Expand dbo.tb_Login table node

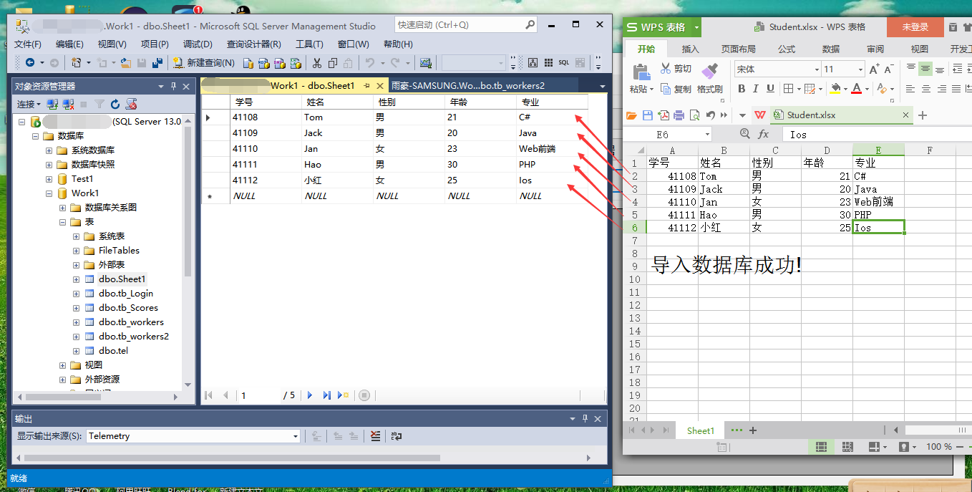pos(77,294)
